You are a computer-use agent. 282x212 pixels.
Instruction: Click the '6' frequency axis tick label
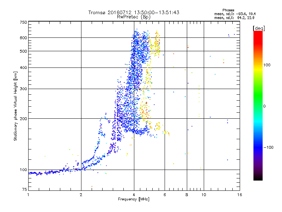[165, 195]
